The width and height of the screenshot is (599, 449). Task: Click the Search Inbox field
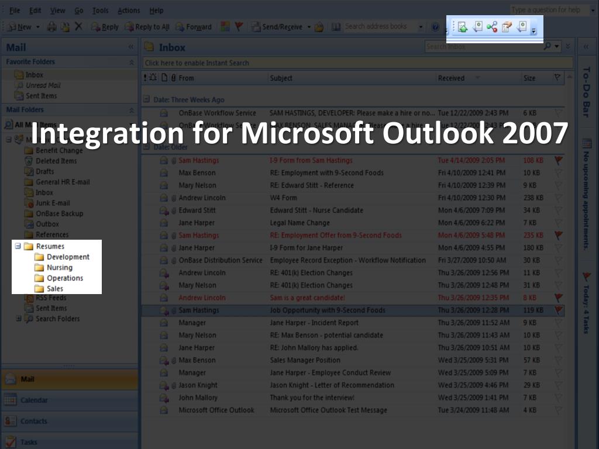pyautogui.click(x=484, y=46)
